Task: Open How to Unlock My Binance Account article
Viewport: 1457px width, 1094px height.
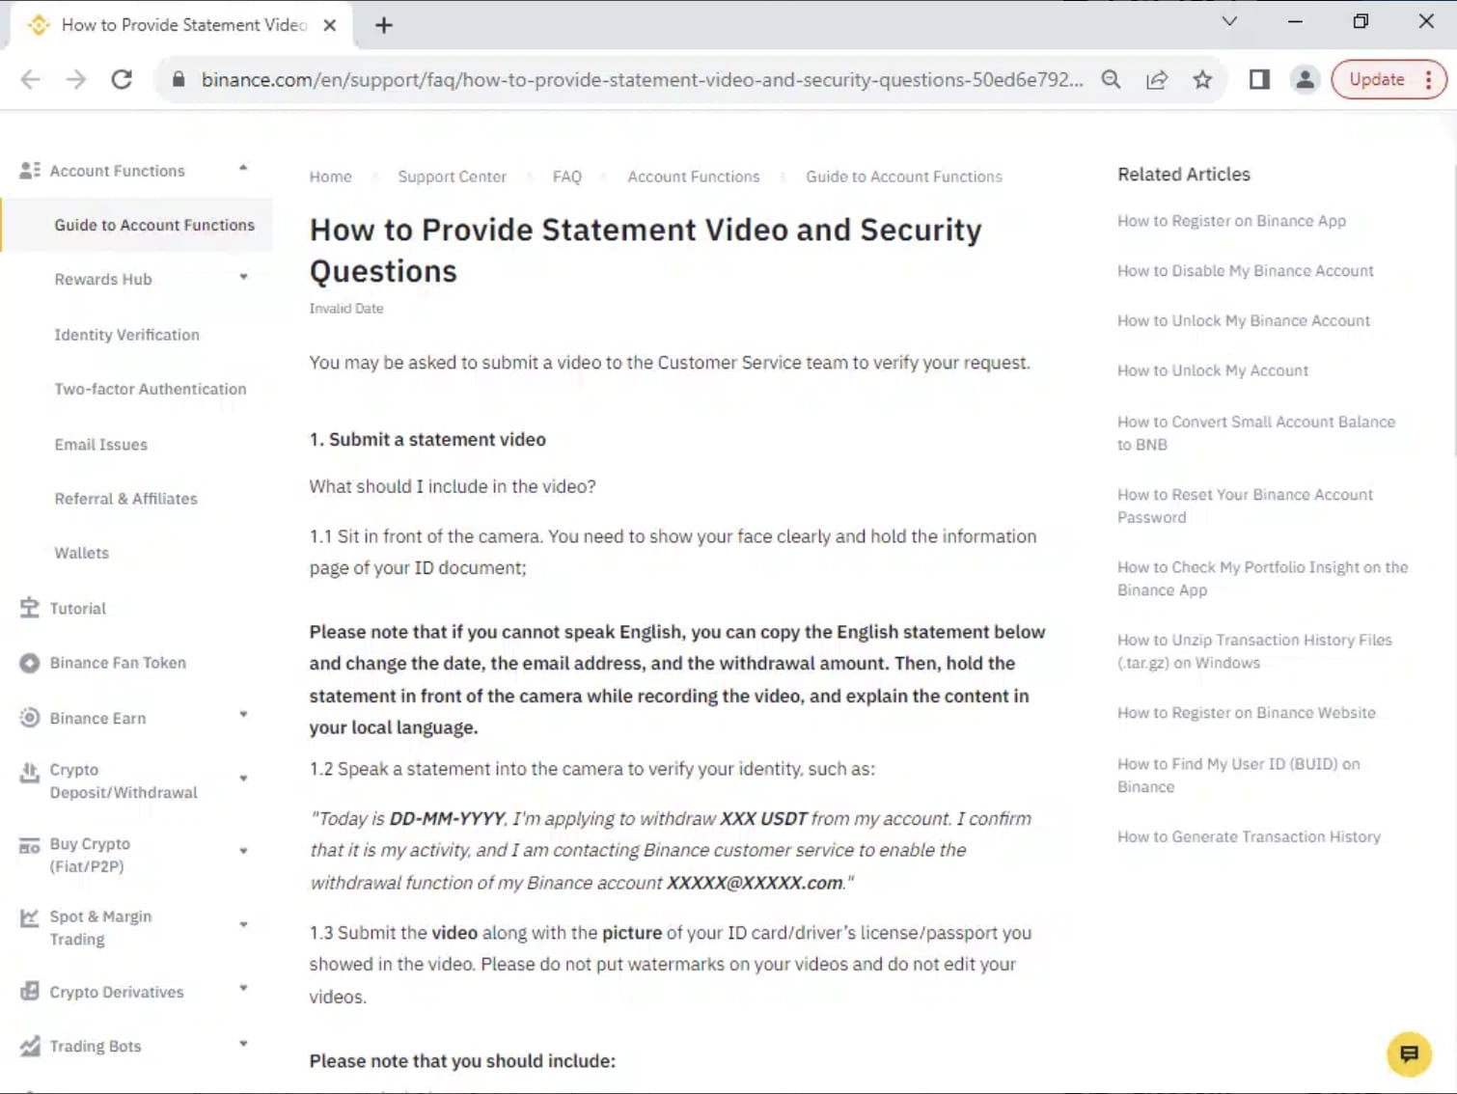Action: (x=1243, y=320)
